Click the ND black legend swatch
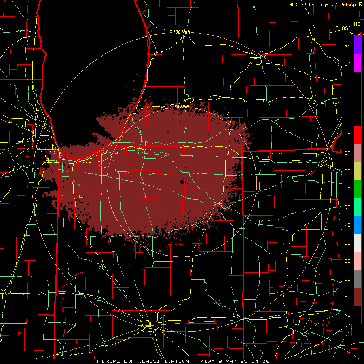Viewport: 364px width, 364px height. pos(357,315)
